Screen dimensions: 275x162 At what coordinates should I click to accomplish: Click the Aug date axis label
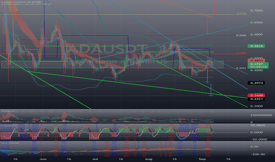(x=149, y=159)
